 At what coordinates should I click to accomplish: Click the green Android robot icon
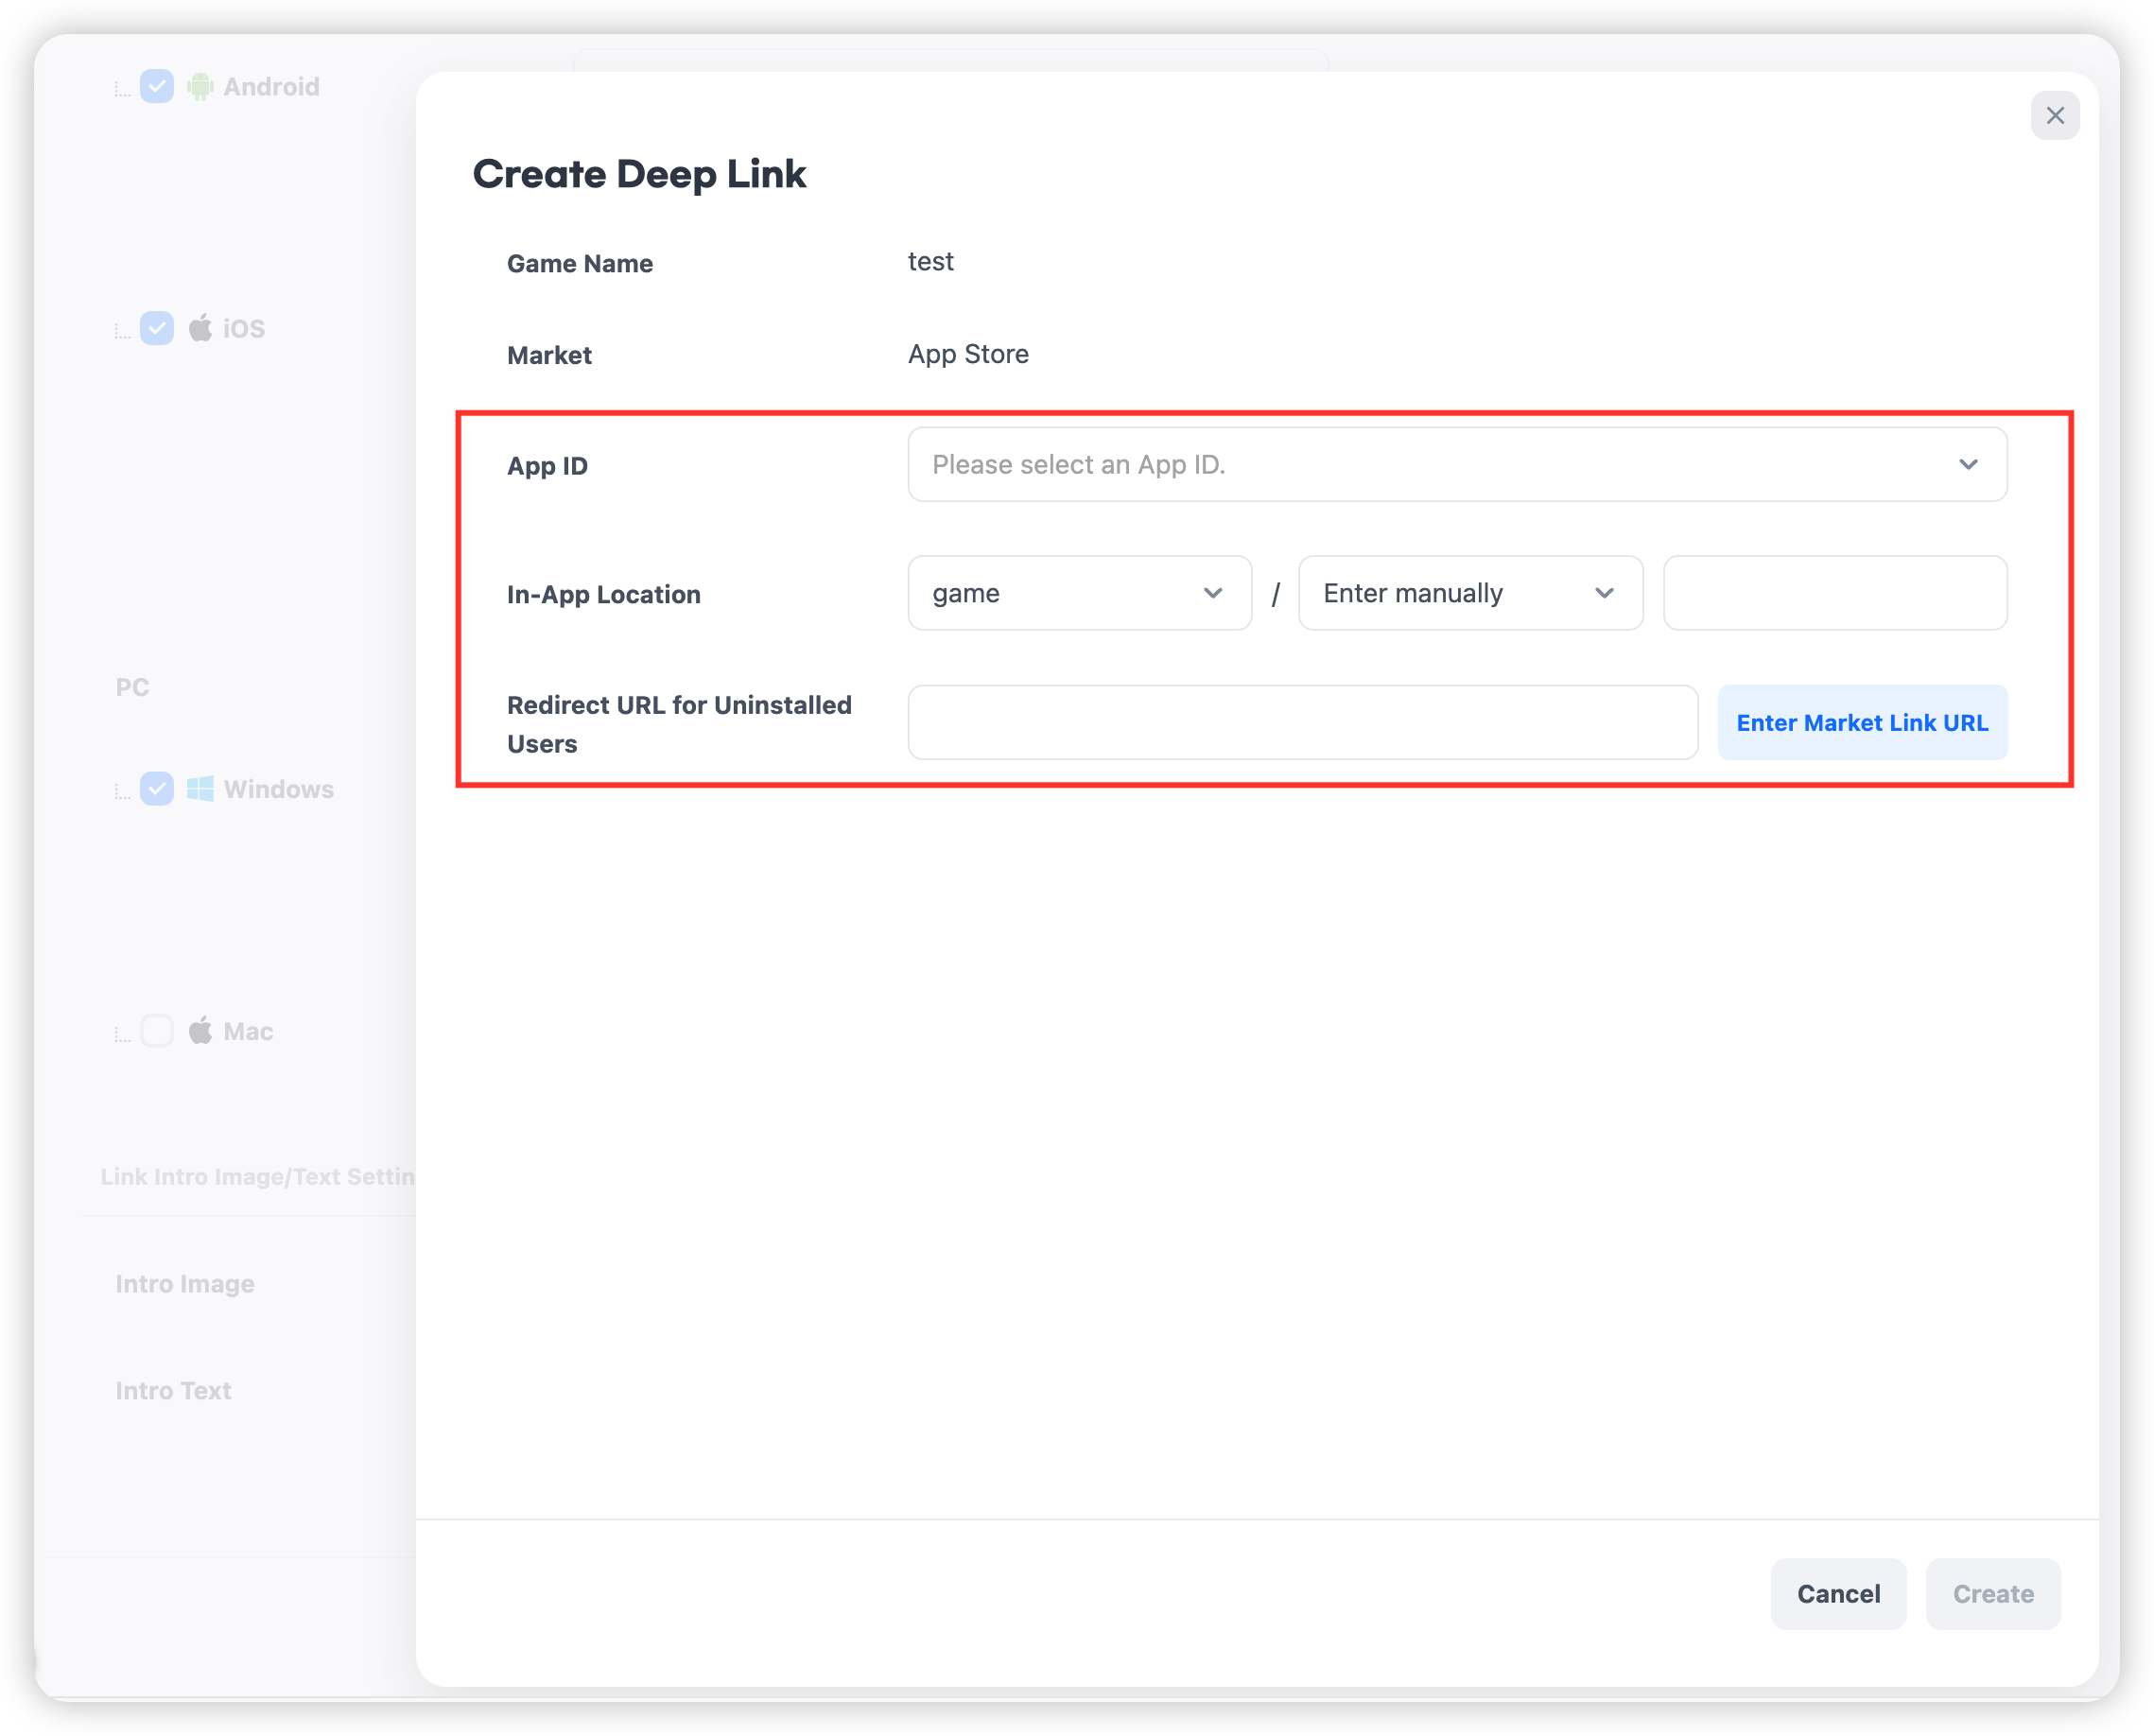[x=200, y=87]
